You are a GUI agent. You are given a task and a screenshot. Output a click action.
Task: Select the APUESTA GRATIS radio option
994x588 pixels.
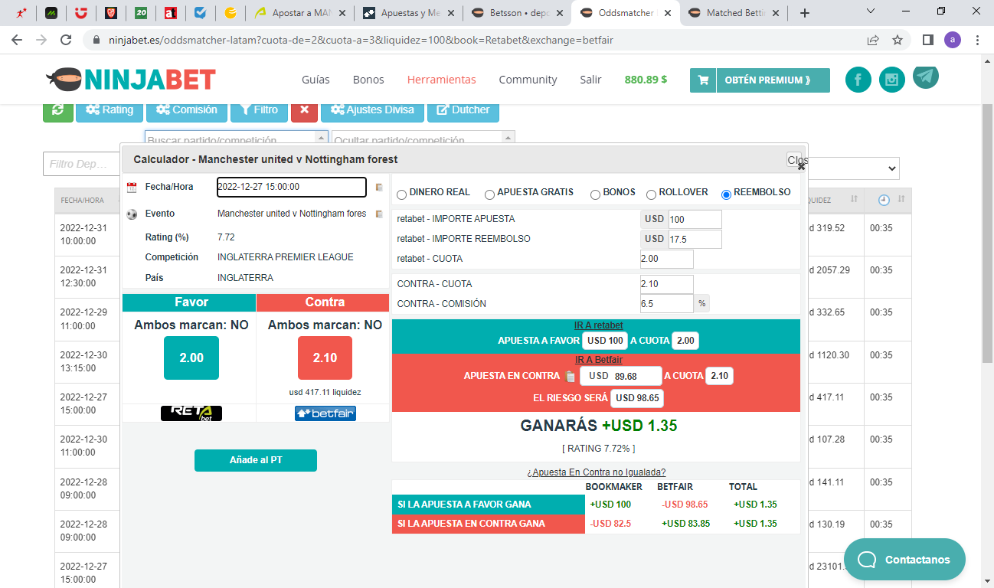click(x=489, y=195)
